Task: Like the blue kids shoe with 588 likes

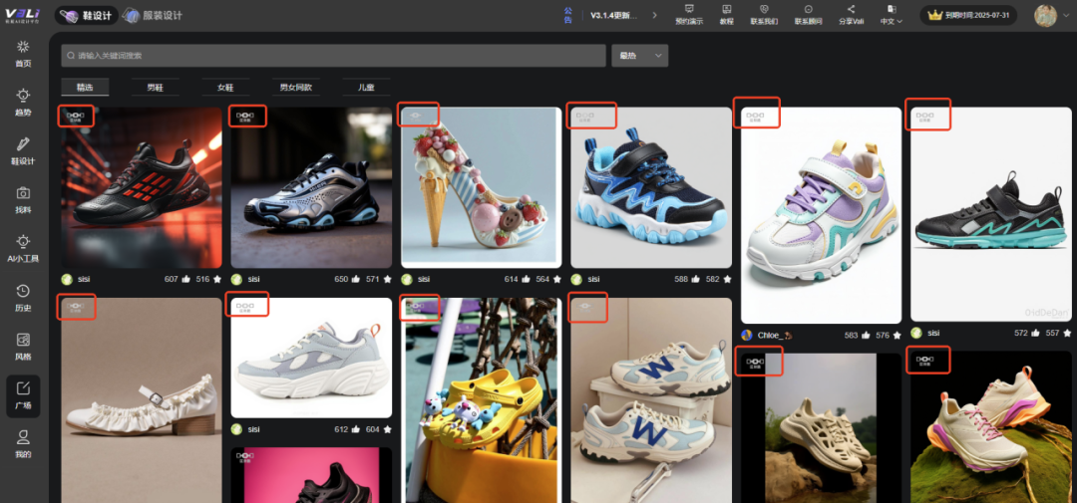Action: pos(695,279)
